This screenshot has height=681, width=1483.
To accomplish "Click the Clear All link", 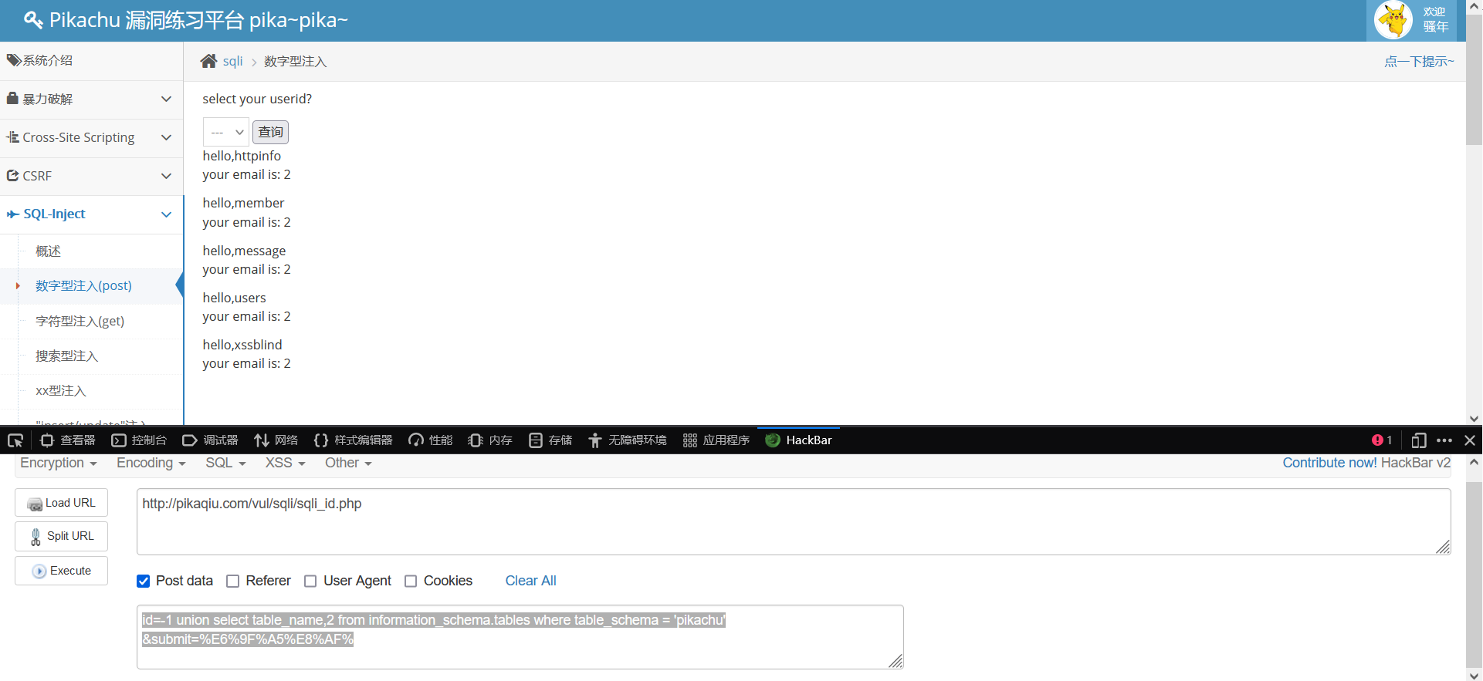I will (x=530, y=581).
